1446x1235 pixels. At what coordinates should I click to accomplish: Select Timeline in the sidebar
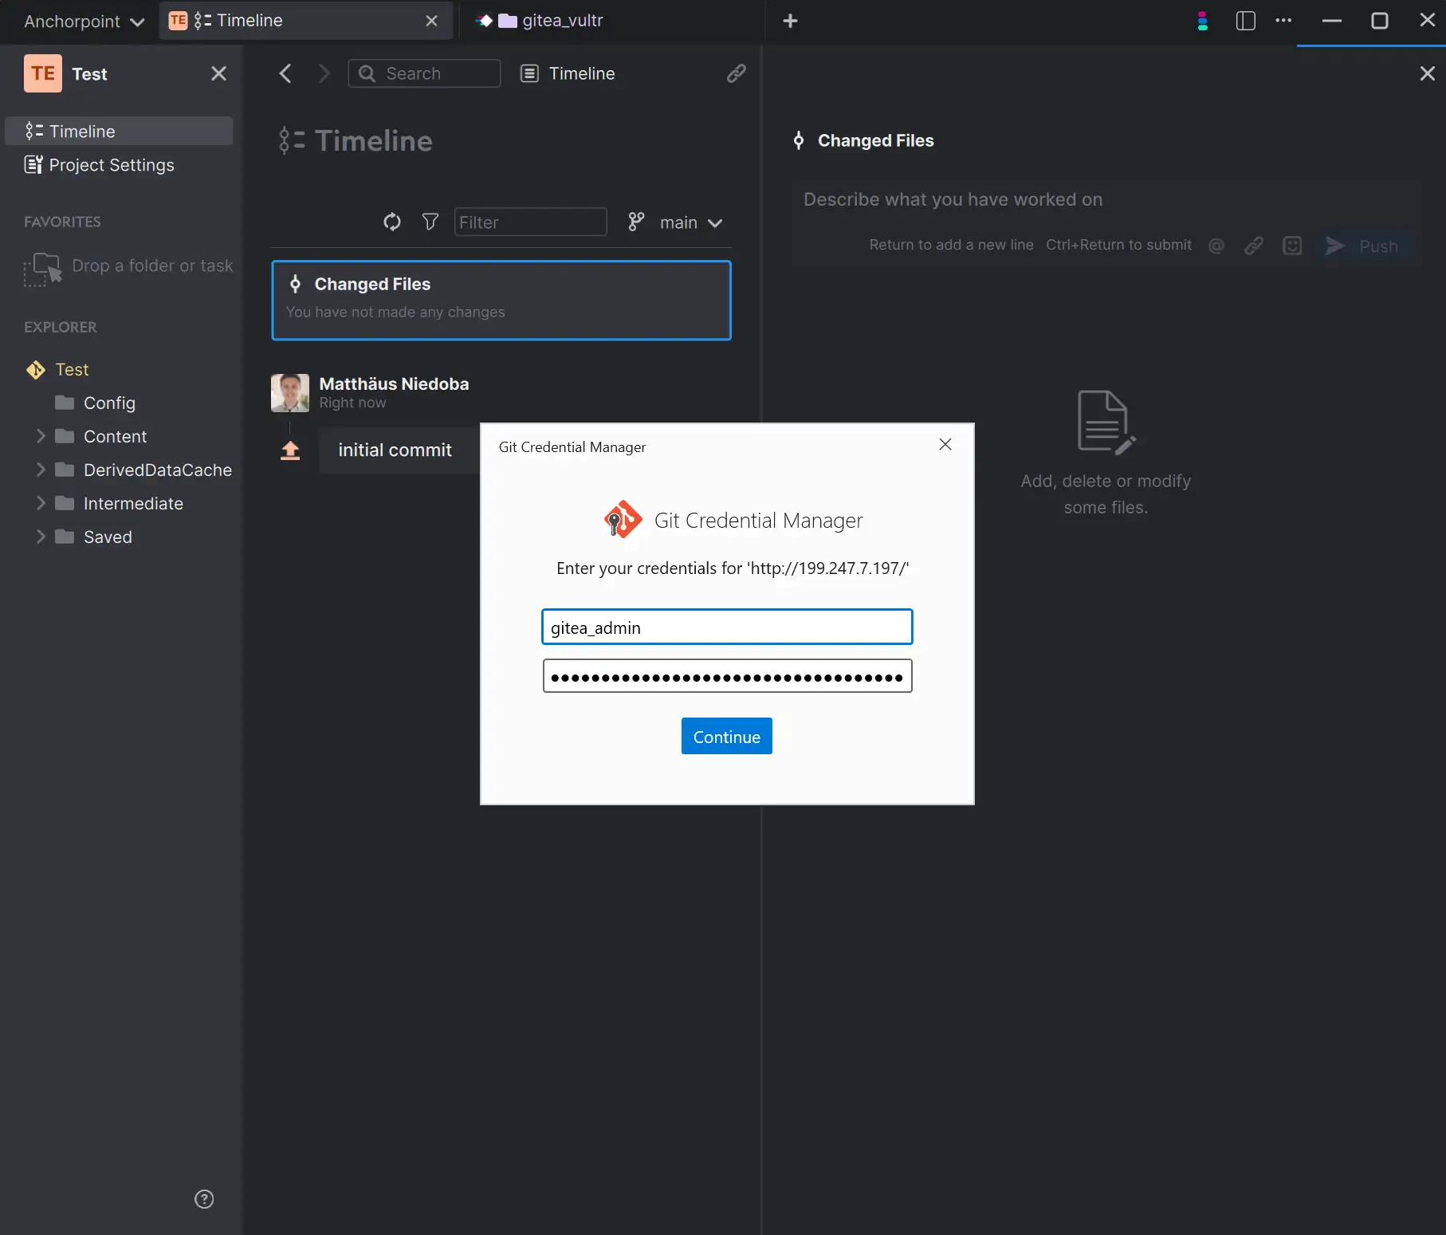tap(119, 131)
